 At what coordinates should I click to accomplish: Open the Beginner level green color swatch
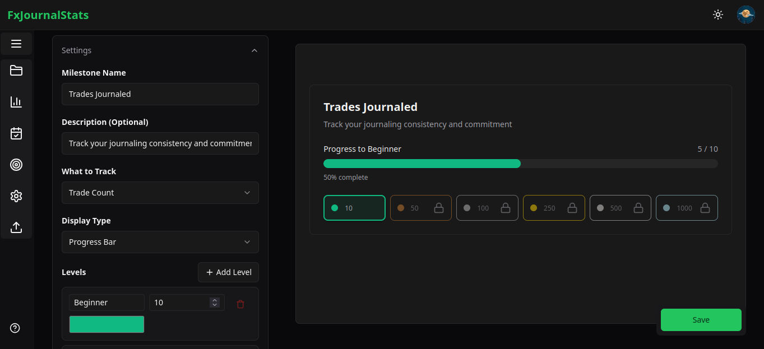click(x=107, y=324)
